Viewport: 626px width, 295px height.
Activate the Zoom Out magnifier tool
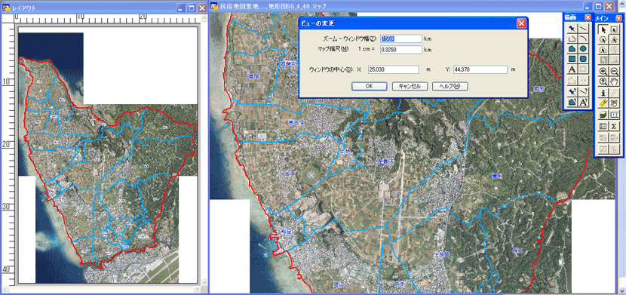(615, 72)
